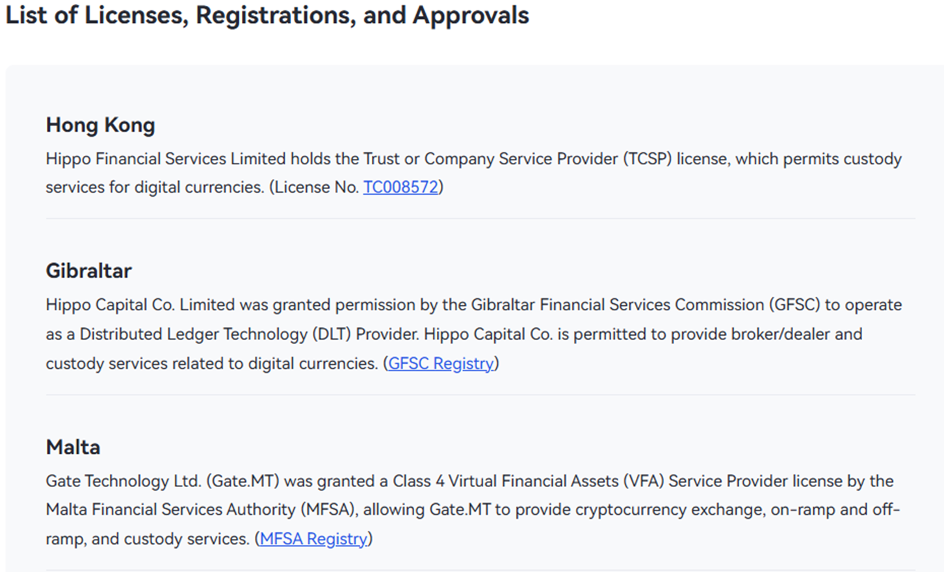The image size is (944, 572).
Task: Click the Gibraltar Financial Services Commission text
Action: [618, 305]
